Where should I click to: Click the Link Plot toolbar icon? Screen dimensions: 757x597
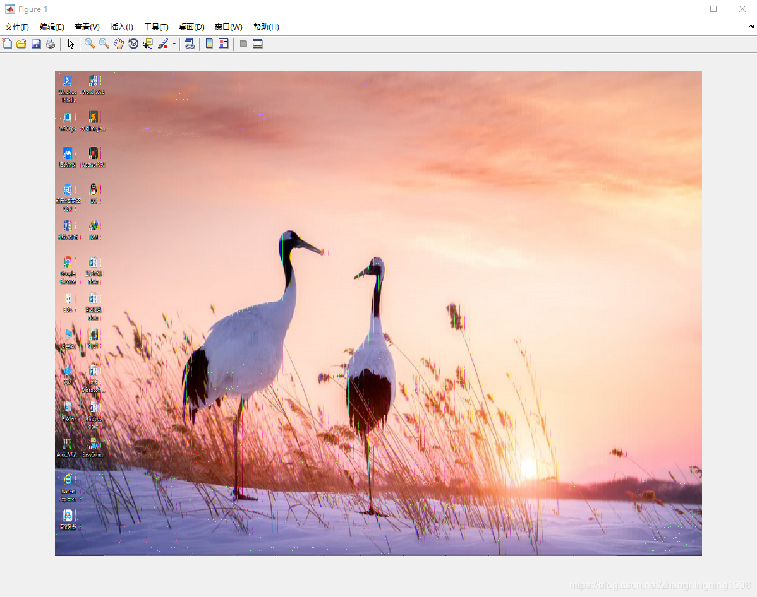pyautogui.click(x=190, y=44)
